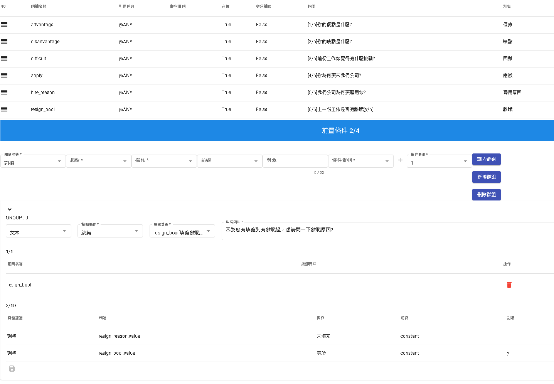Screen dimensions: 554x384
Task: Open the 節點動作 dropdown showing 跳轉
Action: [110, 231]
